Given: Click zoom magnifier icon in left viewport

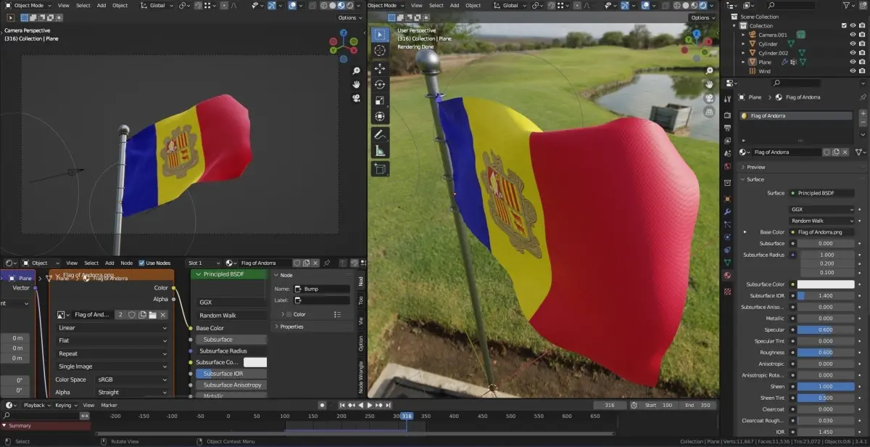Looking at the screenshot, I should coord(357,71).
